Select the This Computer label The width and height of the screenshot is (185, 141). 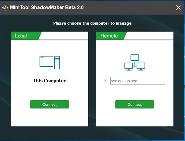click(49, 81)
